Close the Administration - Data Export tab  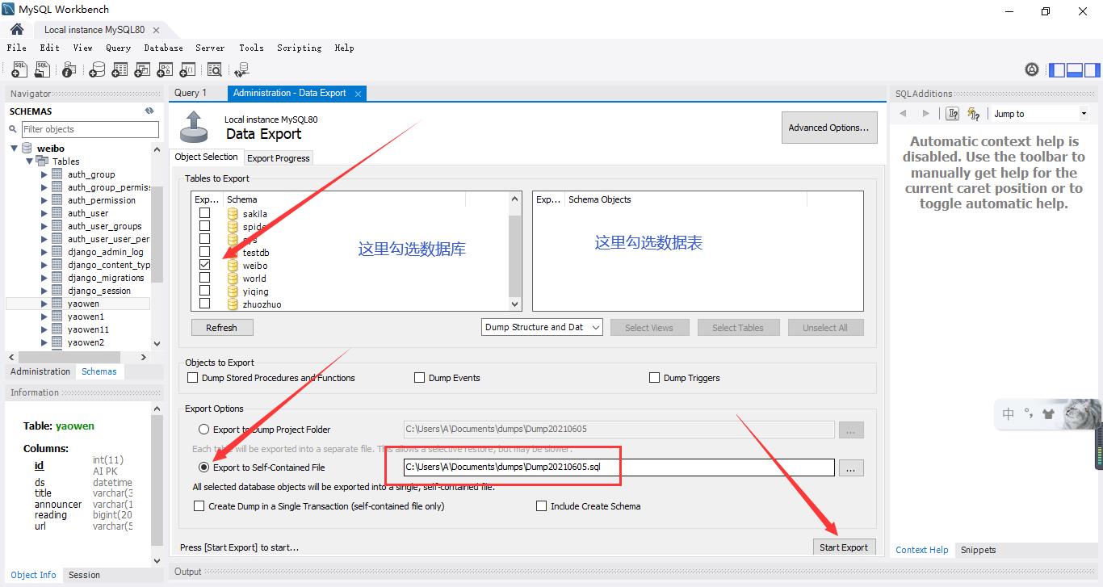coord(358,94)
